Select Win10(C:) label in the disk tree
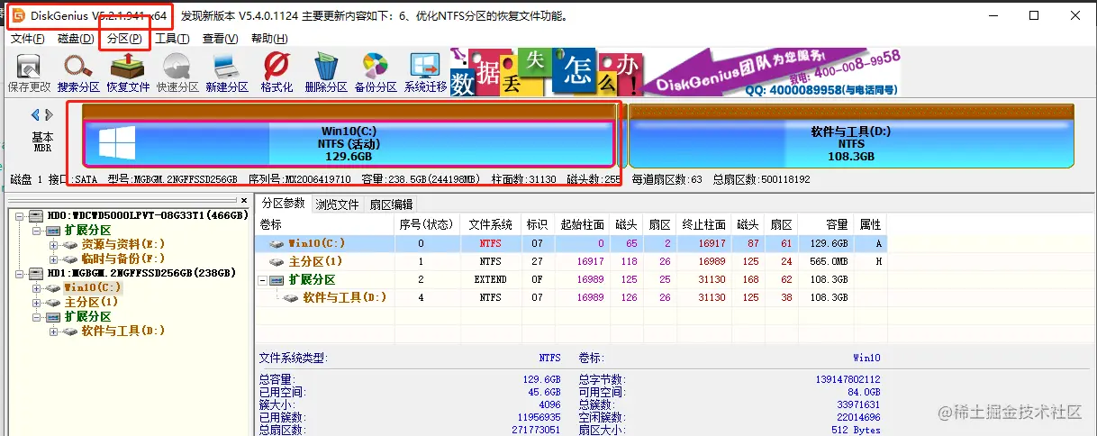This screenshot has width=1097, height=436. [x=93, y=287]
